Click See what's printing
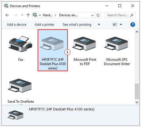The image size is (141, 127). click(77, 25)
